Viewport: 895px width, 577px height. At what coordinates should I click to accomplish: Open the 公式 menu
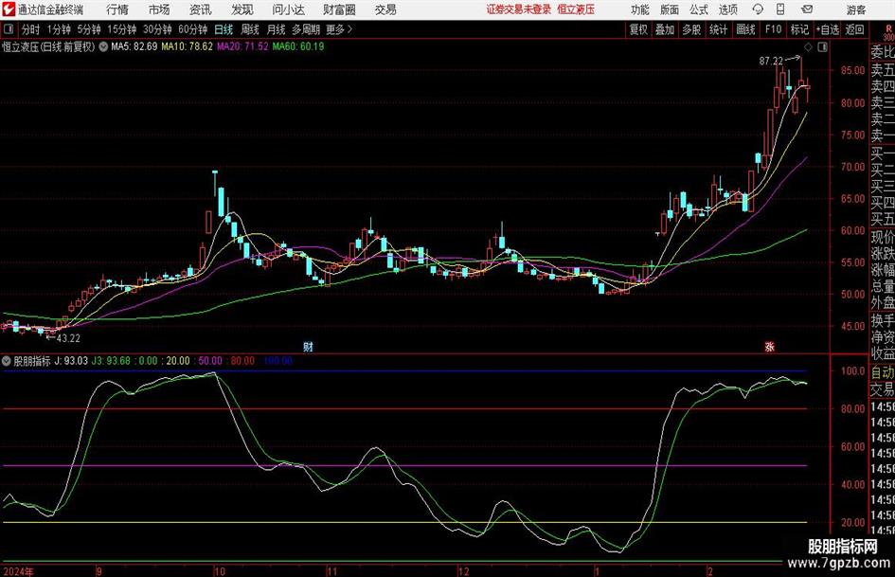tap(699, 9)
